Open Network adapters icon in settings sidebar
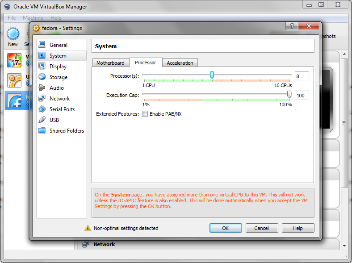Image resolution: width=352 pixels, height=263 pixels. coord(42,98)
